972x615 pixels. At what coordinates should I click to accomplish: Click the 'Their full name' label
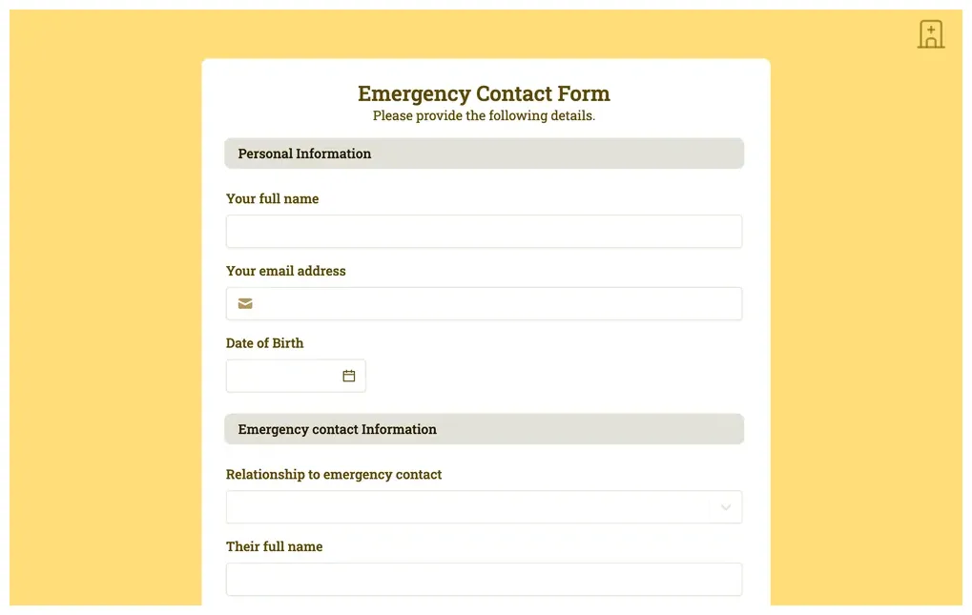tap(275, 547)
